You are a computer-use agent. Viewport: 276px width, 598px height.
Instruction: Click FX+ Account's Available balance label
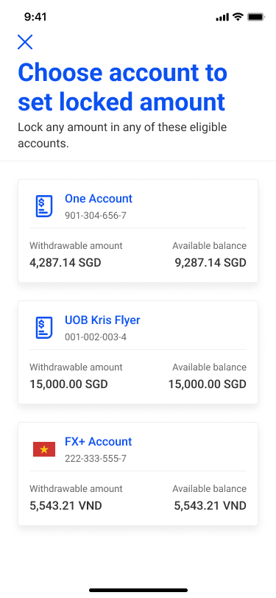[x=209, y=488]
